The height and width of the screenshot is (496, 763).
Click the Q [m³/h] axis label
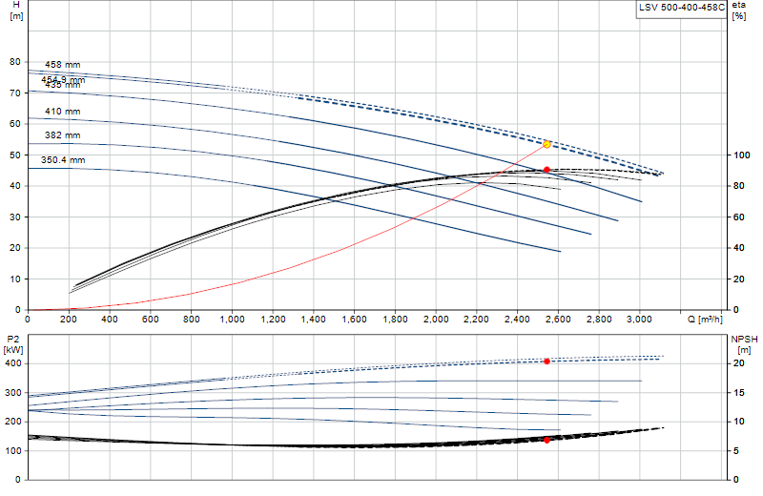[705, 320]
